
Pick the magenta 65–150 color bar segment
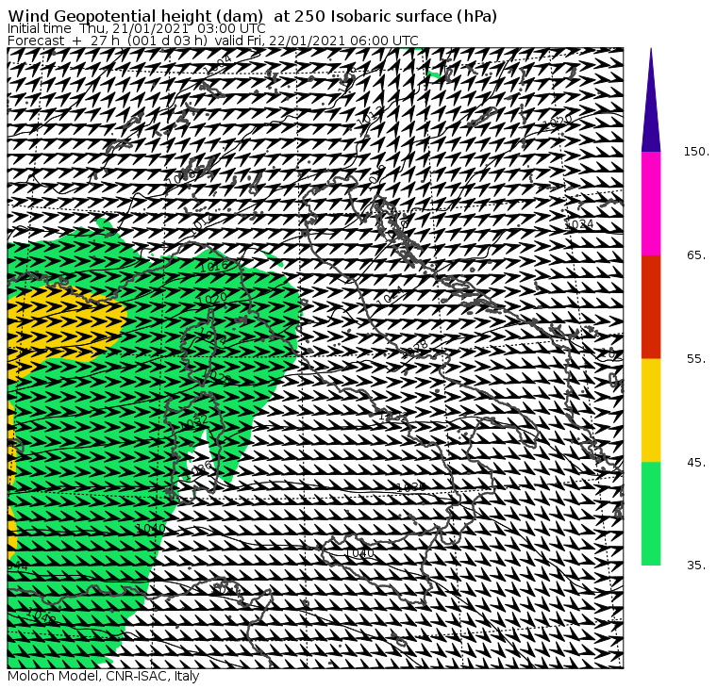pyautogui.click(x=651, y=204)
